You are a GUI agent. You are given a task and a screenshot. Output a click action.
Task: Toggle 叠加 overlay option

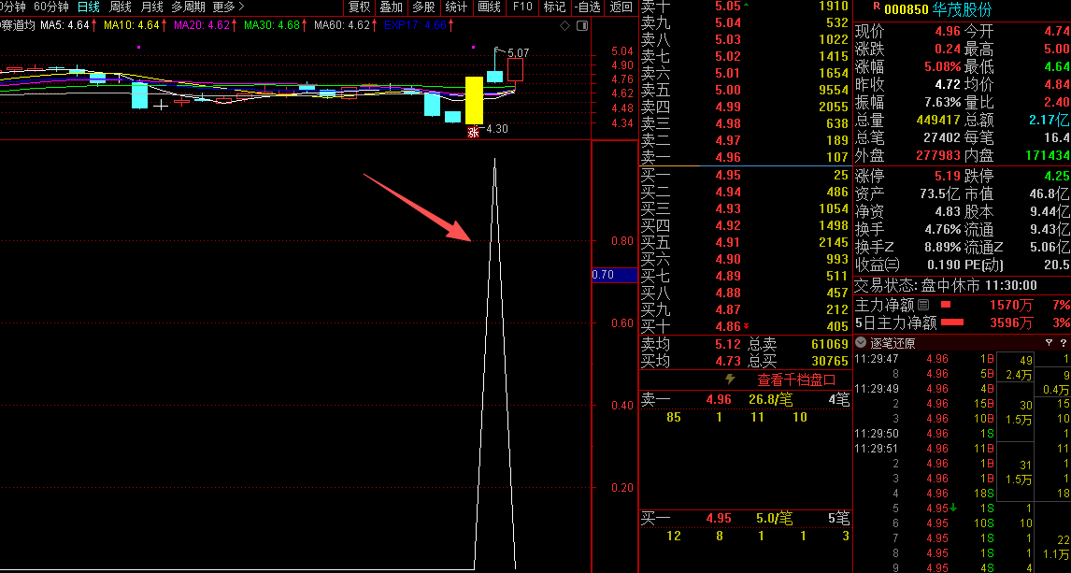392,7
